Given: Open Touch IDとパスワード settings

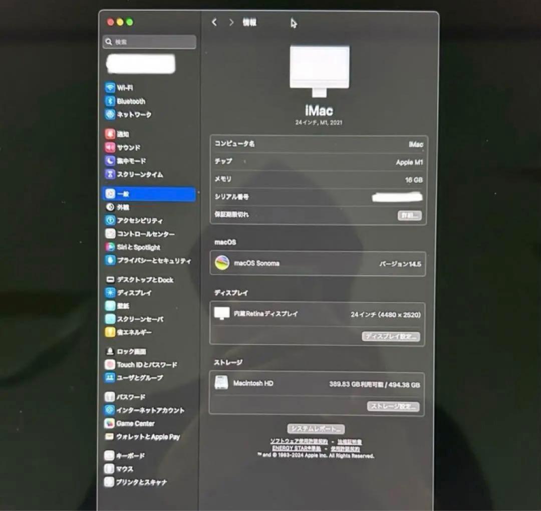Looking at the screenshot, I should [x=141, y=365].
